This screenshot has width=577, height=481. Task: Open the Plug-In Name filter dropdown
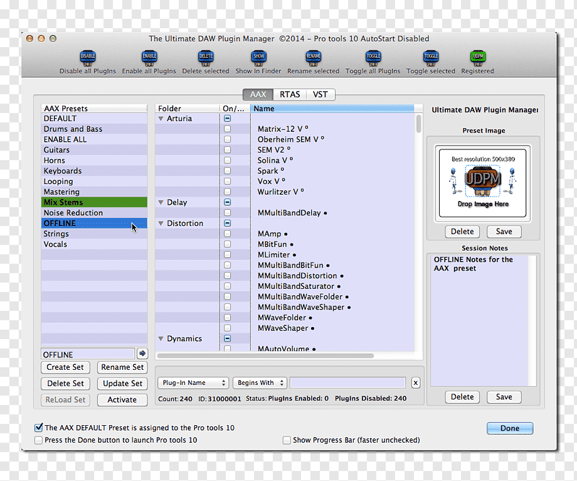[x=193, y=382]
